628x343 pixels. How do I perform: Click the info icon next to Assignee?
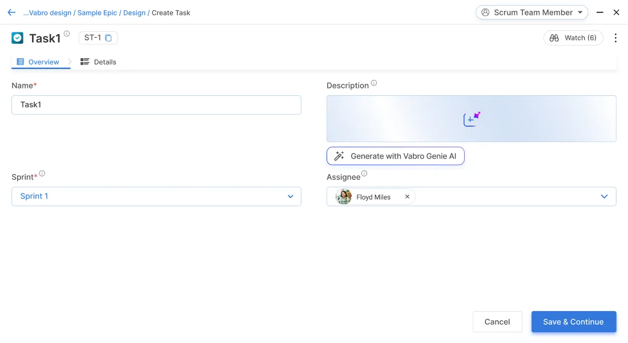(364, 174)
